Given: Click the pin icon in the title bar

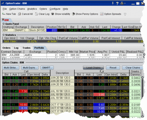Looking at the screenshot, I should (x=113, y=3).
